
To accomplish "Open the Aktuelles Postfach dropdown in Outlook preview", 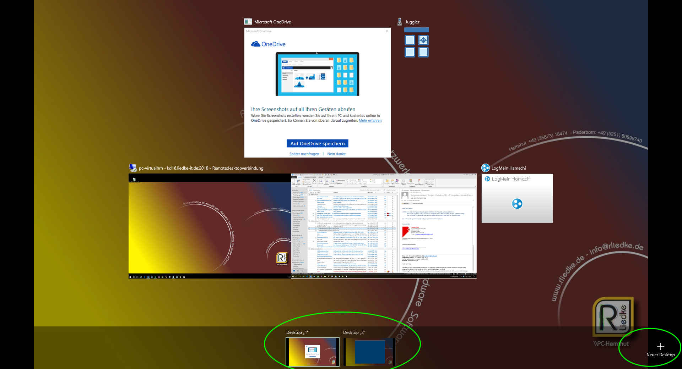I will click(x=392, y=190).
